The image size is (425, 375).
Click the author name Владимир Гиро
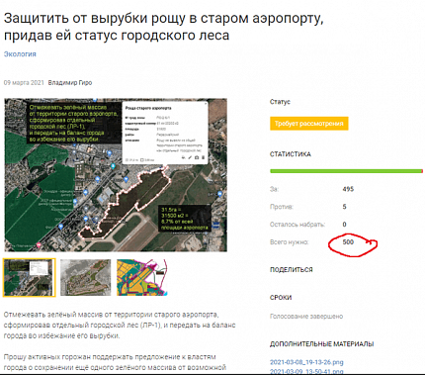[x=70, y=83]
